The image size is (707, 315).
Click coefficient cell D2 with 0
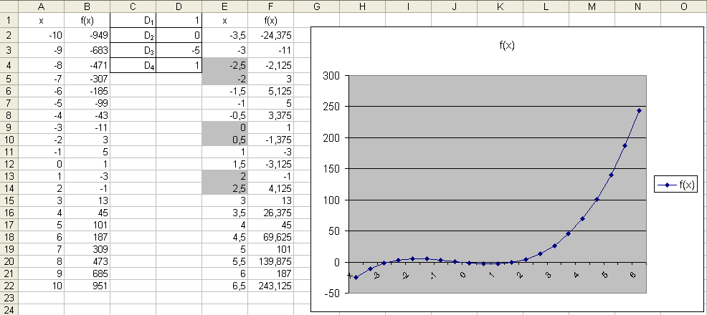tap(179, 35)
